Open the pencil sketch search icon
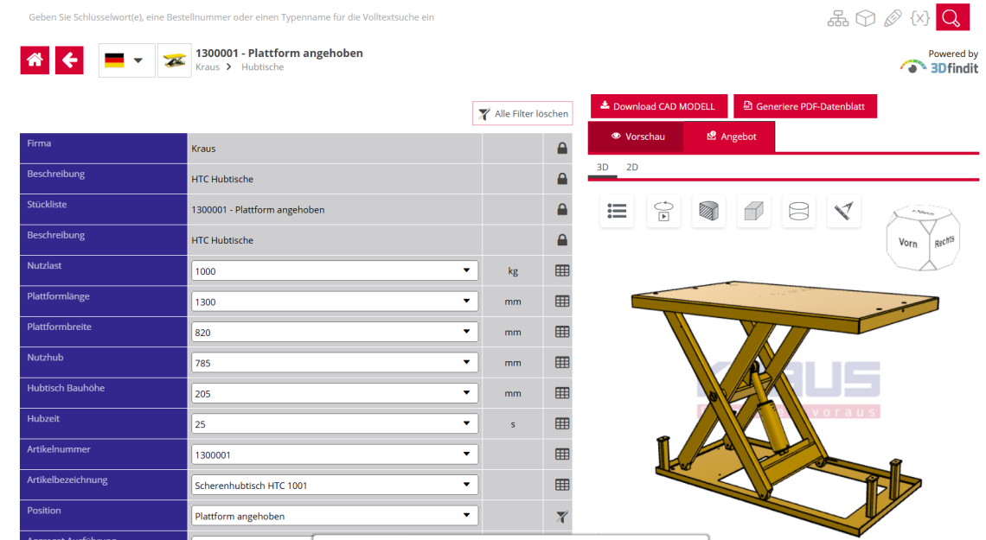Image resolution: width=986 pixels, height=540 pixels. pyautogui.click(x=893, y=18)
